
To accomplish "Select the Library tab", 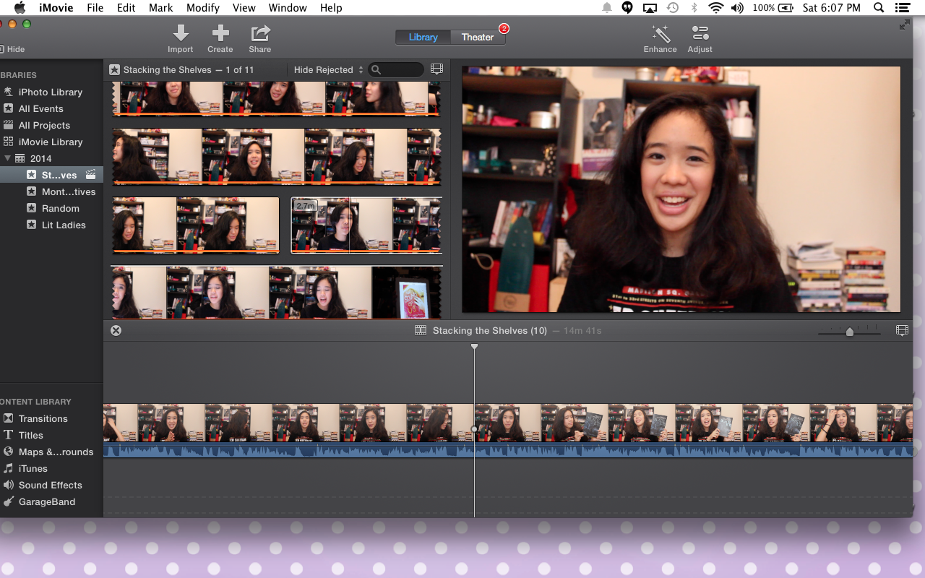I will [423, 37].
